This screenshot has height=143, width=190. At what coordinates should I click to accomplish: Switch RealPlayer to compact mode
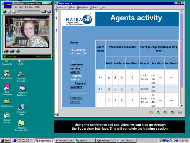click(x=49, y=11)
